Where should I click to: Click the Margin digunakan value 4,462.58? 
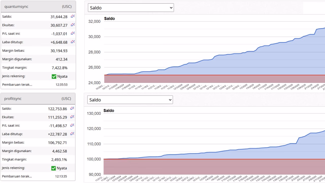tap(60, 151)
